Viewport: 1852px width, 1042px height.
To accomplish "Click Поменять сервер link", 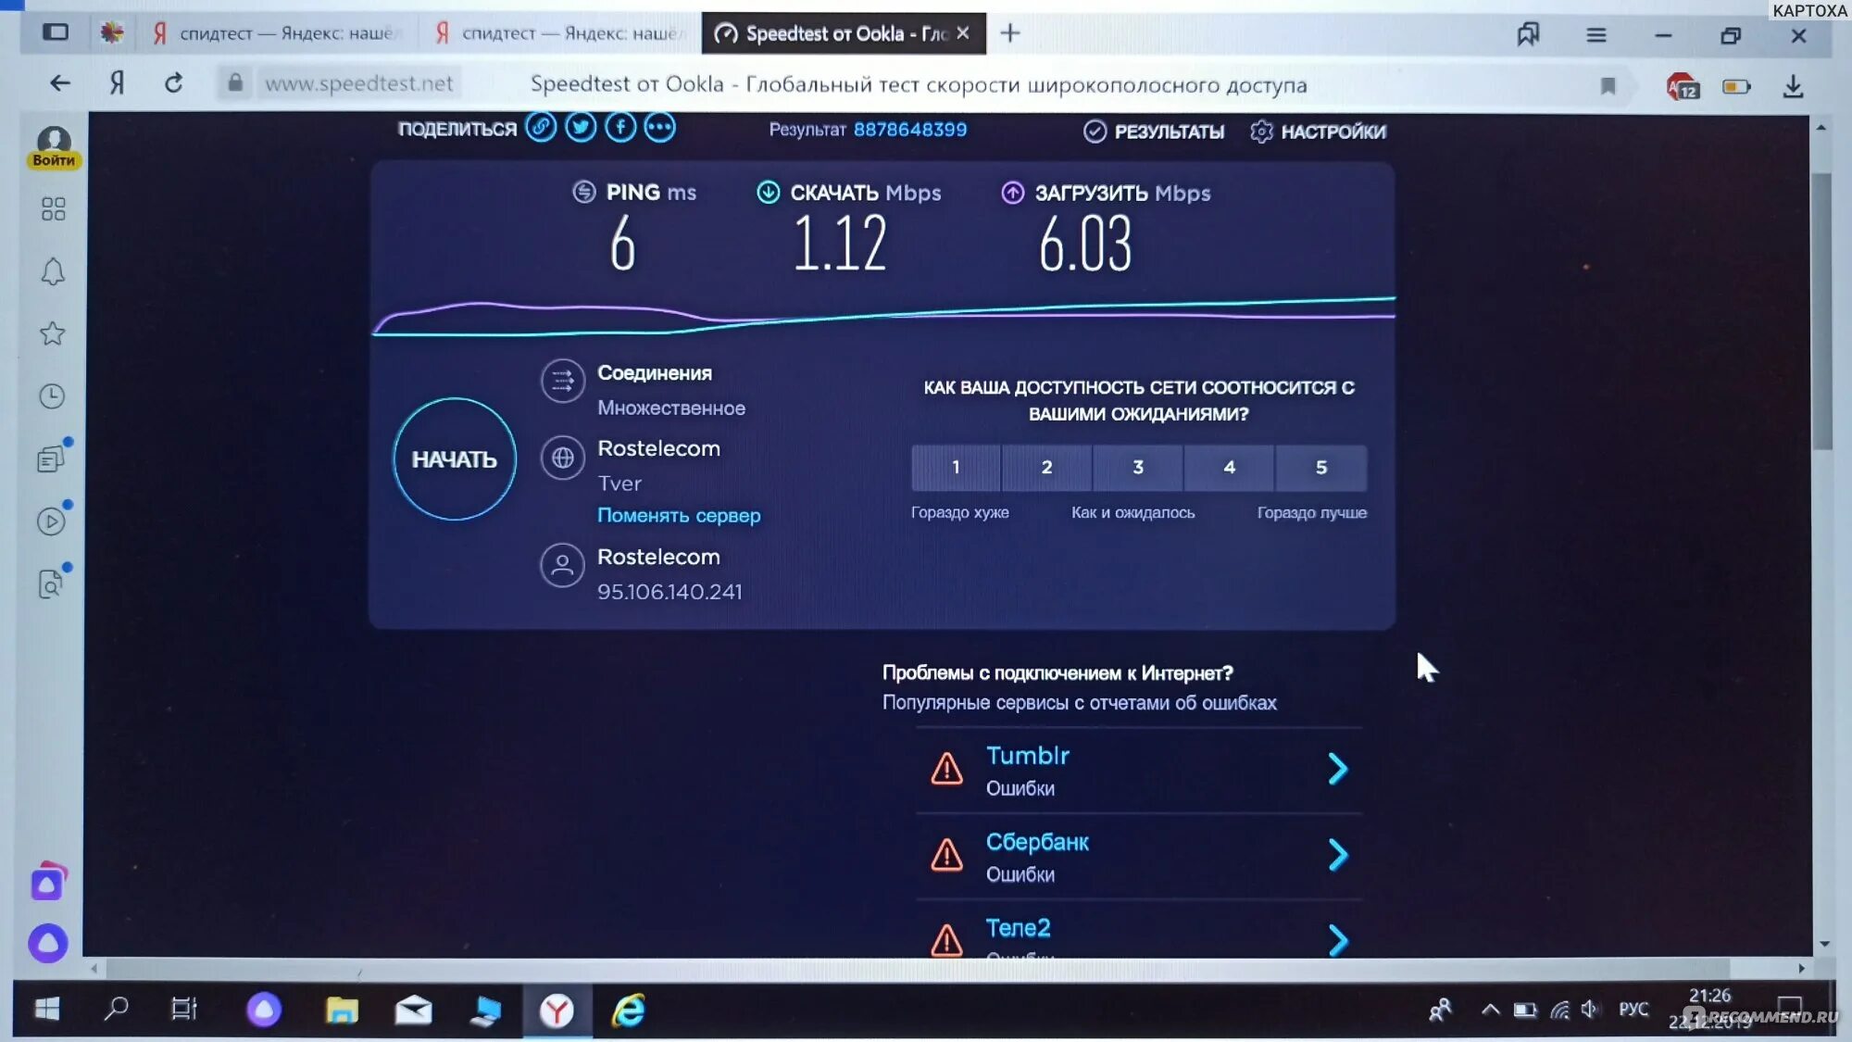I will [679, 516].
